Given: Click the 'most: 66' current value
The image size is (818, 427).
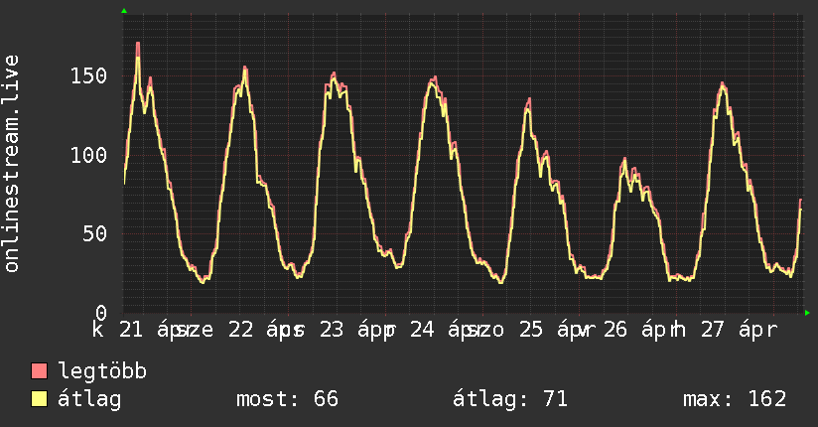Looking at the screenshot, I should pyautogui.click(x=287, y=399).
